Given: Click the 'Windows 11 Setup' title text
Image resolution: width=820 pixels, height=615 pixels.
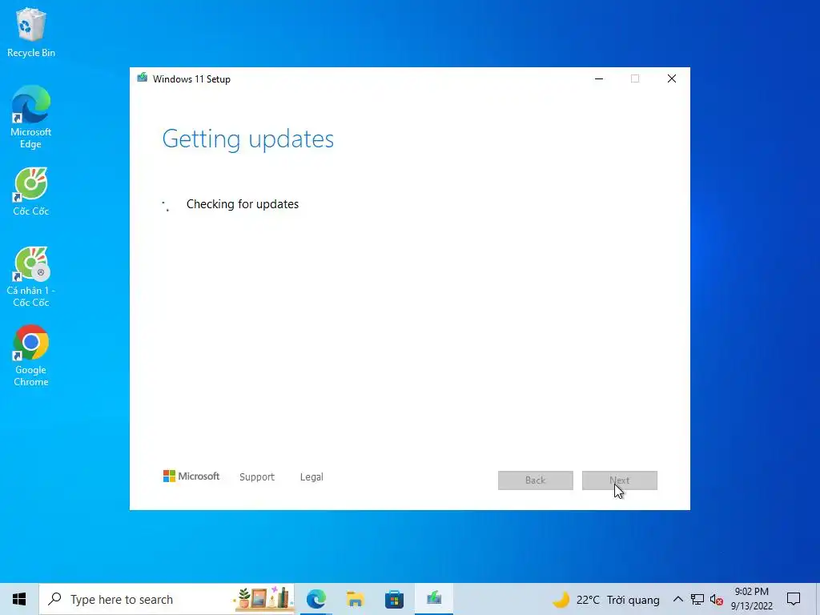Looking at the screenshot, I should tap(191, 79).
